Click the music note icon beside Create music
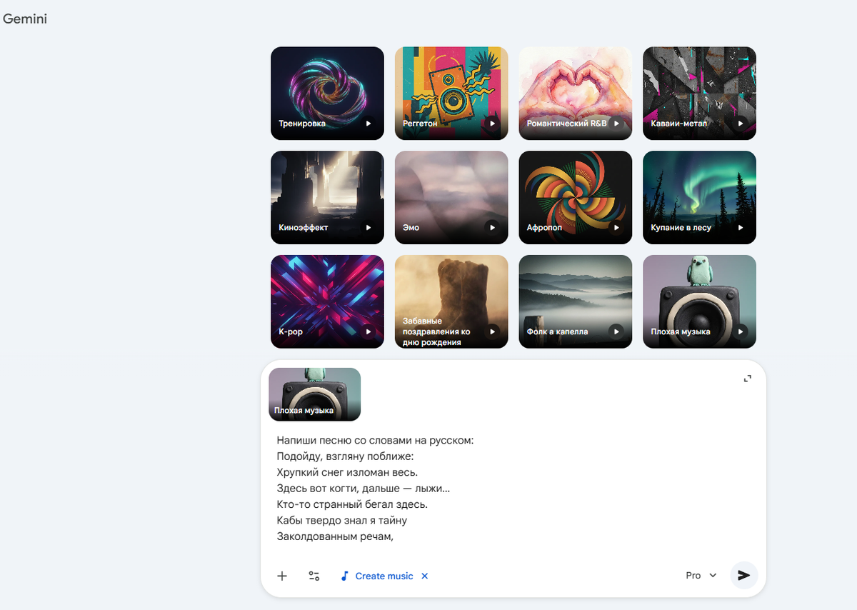Screen dimensions: 857x610 click(x=345, y=576)
